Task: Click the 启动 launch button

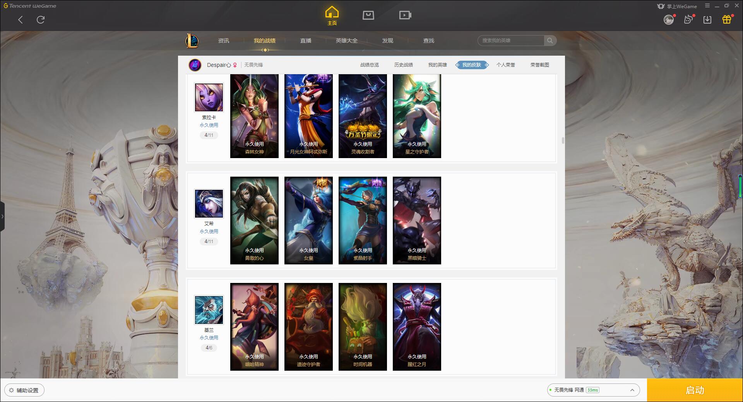Action: [x=695, y=390]
